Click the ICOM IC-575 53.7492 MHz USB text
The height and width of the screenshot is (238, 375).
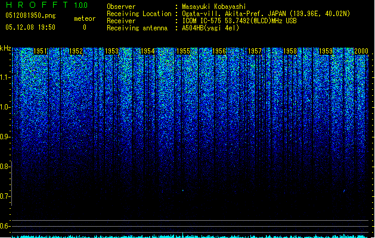[240, 21]
